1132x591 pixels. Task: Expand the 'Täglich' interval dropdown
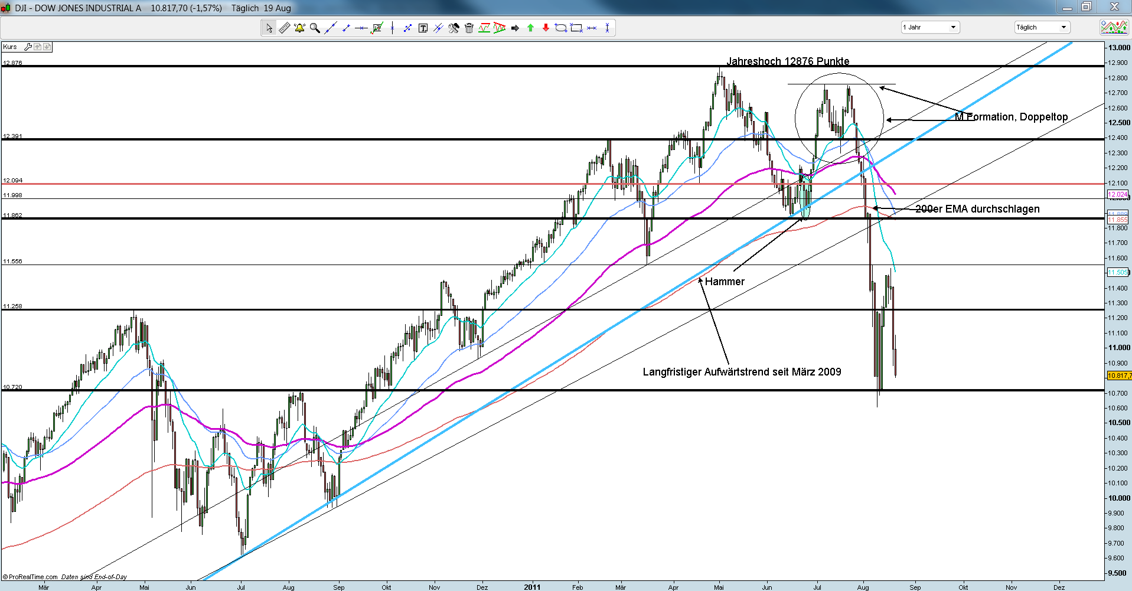[x=1042, y=27]
